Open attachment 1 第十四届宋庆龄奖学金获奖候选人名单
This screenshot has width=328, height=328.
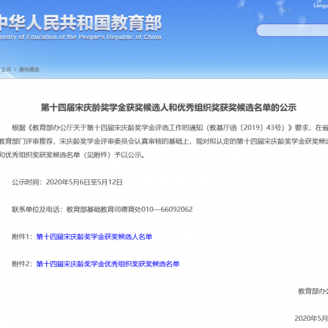pos(94,237)
